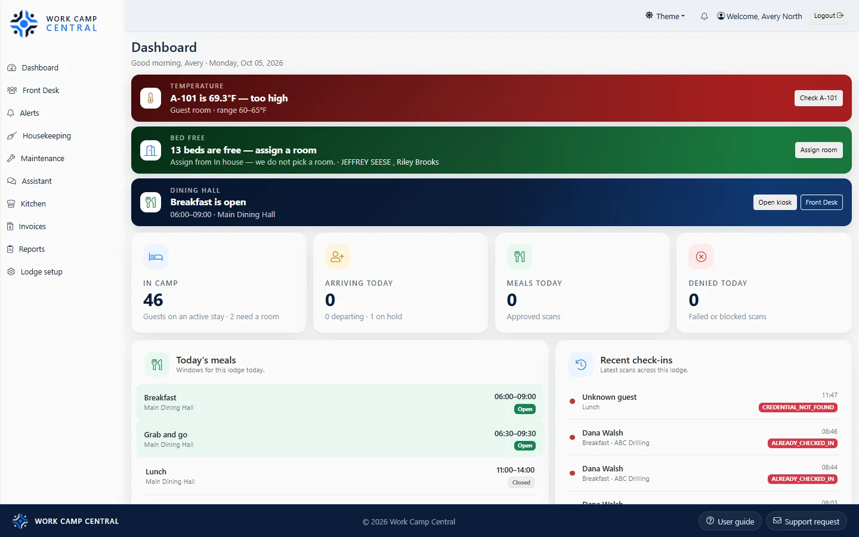Click the footer Work Camp Central logo
This screenshot has height=537, width=859.
click(x=66, y=521)
